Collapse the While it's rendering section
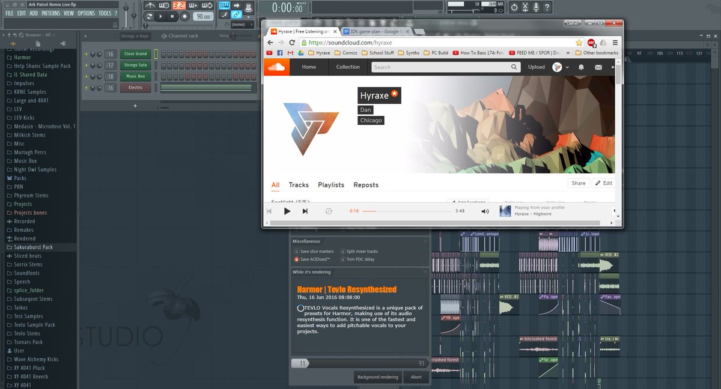The image size is (721, 389). [x=426, y=272]
